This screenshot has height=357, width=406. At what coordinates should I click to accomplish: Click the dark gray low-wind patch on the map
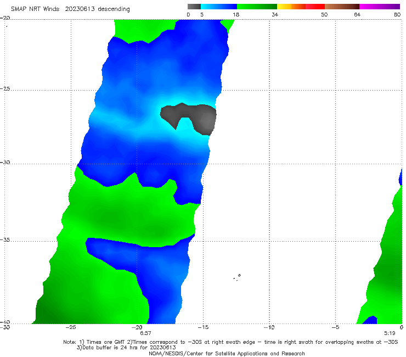click(205, 118)
